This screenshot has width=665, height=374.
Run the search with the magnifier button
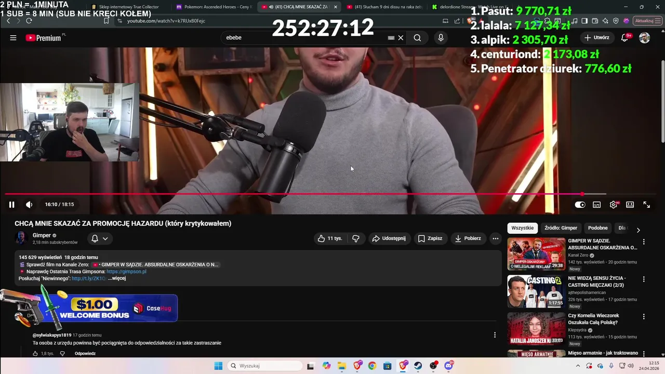(417, 37)
